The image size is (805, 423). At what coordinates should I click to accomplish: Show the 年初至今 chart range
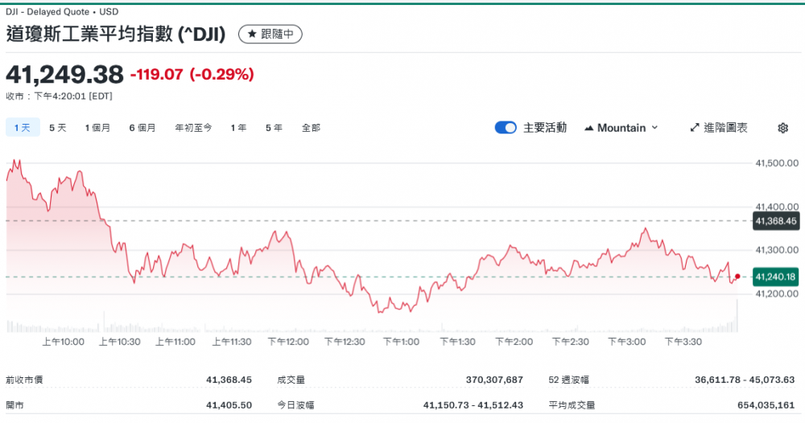(193, 128)
